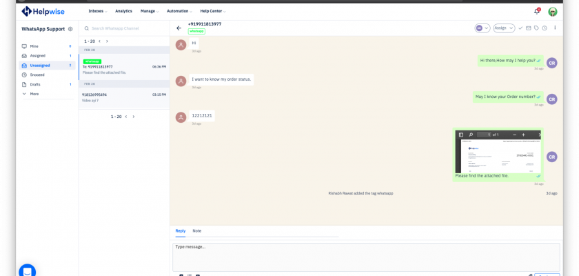The image size is (579, 276).
Task: Open WhatsApp Support inbox settings gear
Action: coord(70,29)
